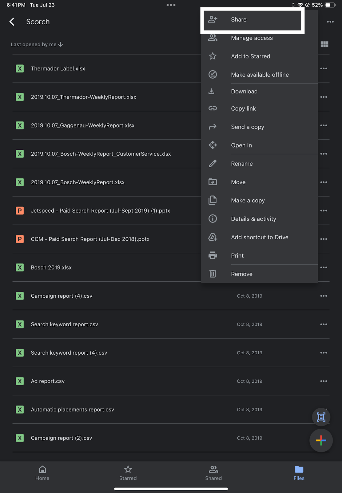Select Send a copy
Viewport: 342px width, 493px height.
(x=259, y=127)
